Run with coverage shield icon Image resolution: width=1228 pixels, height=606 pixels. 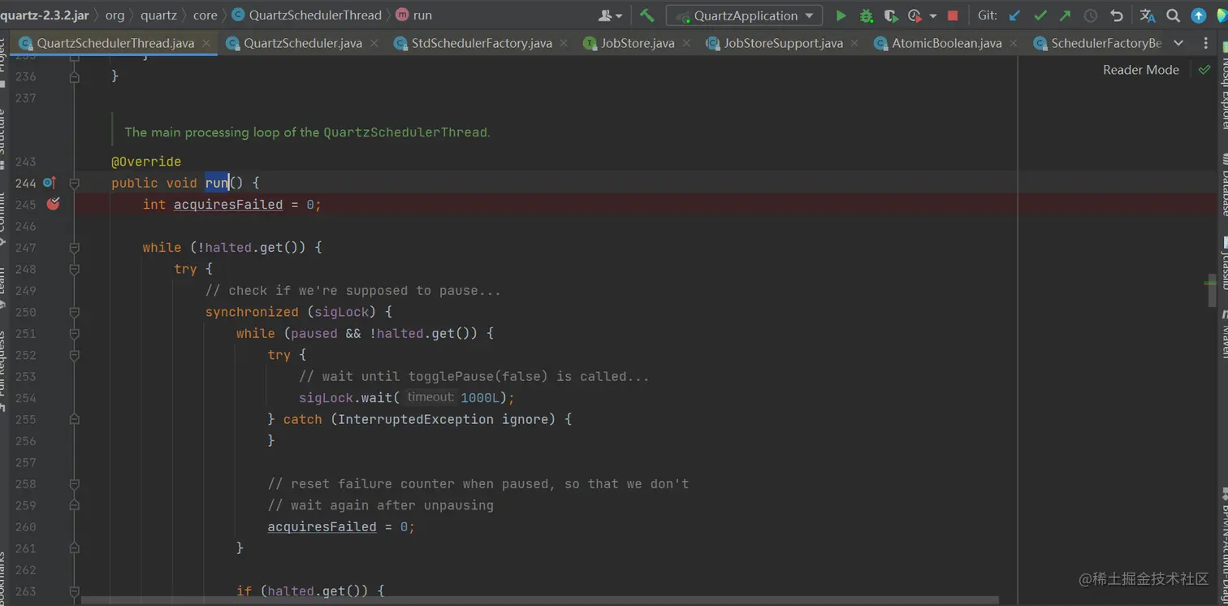click(x=891, y=15)
